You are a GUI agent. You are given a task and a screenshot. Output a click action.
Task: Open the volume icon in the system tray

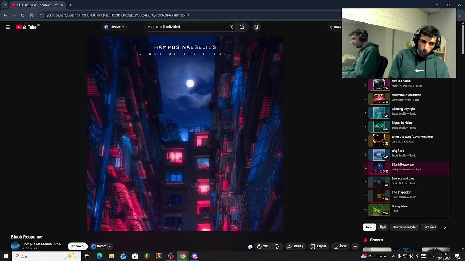click(x=411, y=256)
